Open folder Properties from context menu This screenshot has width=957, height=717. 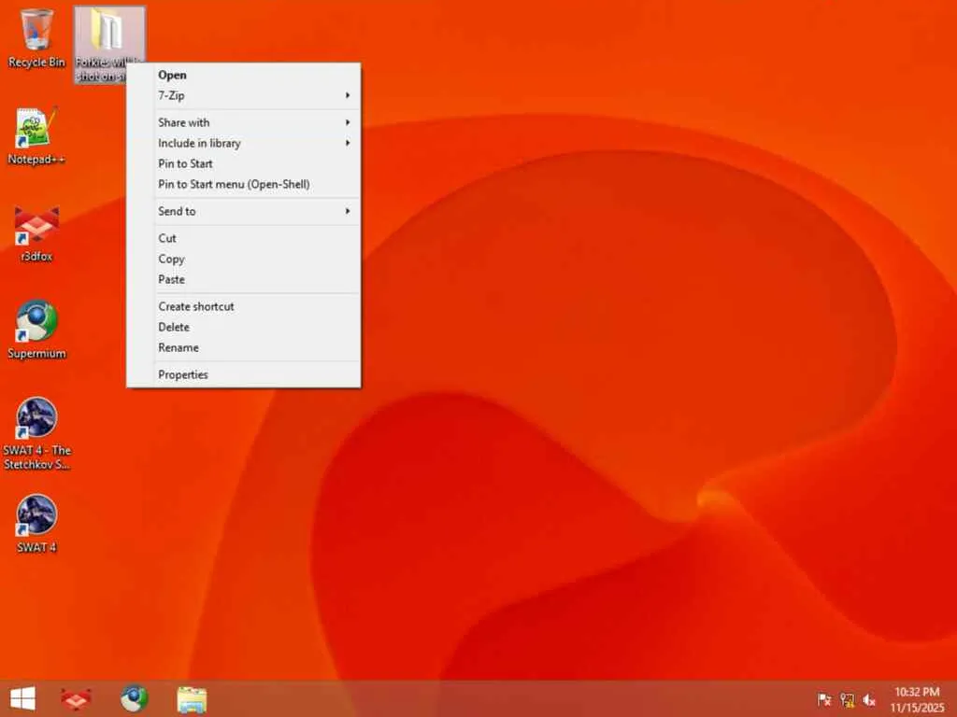244,375
